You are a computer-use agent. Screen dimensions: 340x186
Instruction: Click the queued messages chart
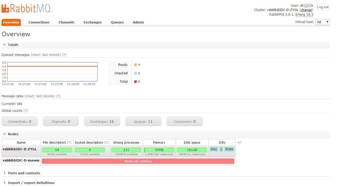tap(52, 72)
